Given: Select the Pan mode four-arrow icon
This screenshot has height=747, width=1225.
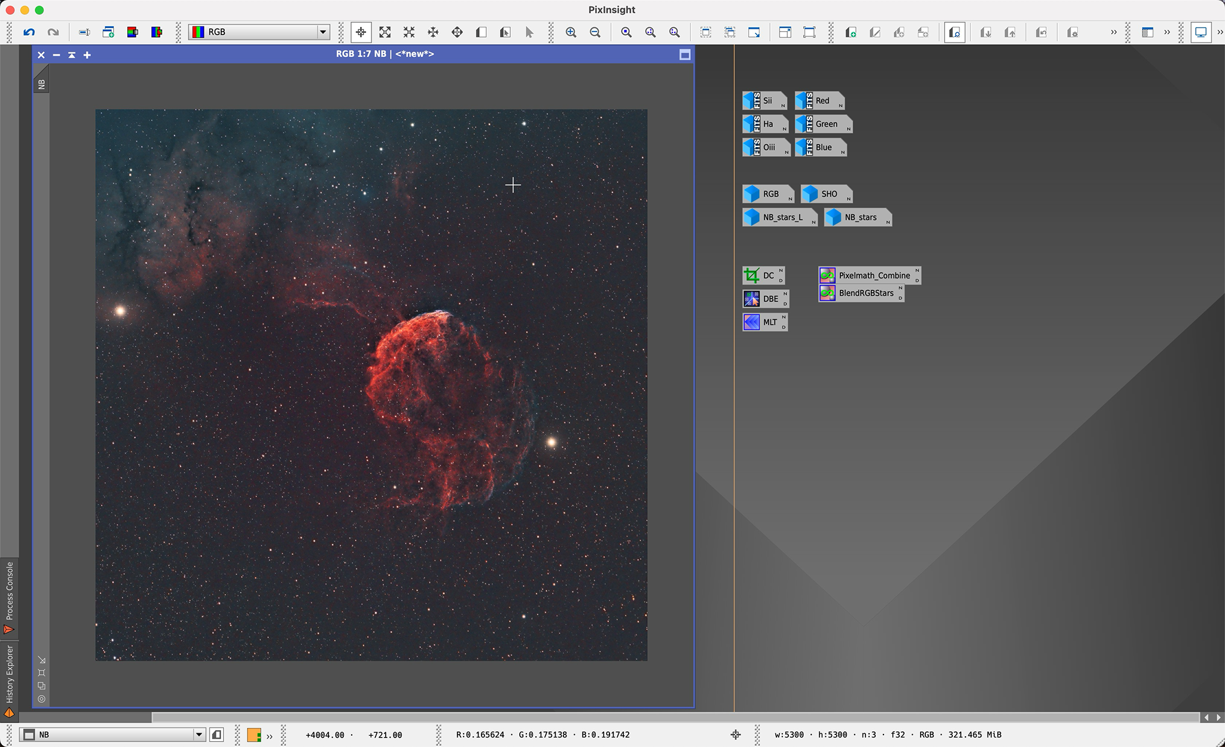Looking at the screenshot, I should tap(433, 32).
